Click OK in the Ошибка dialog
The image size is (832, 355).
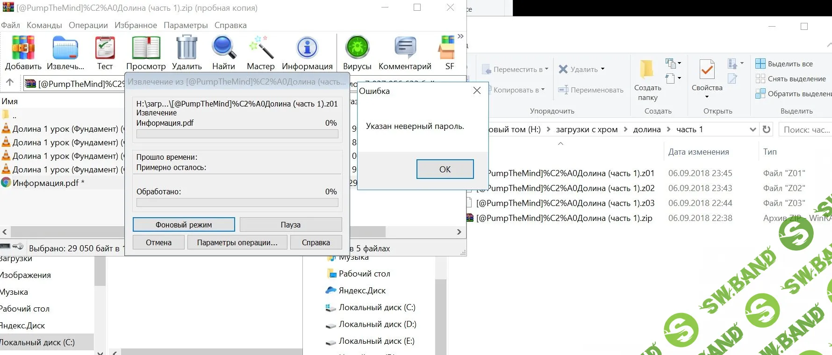coord(445,169)
